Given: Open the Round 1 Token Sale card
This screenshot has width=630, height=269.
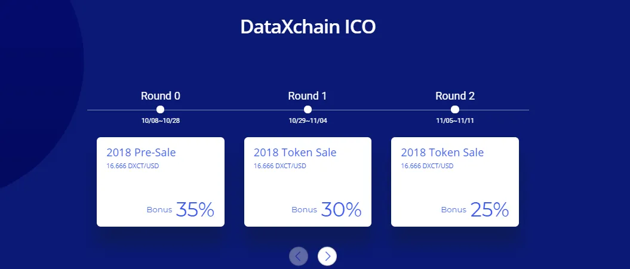Looking at the screenshot, I should click(x=308, y=182).
